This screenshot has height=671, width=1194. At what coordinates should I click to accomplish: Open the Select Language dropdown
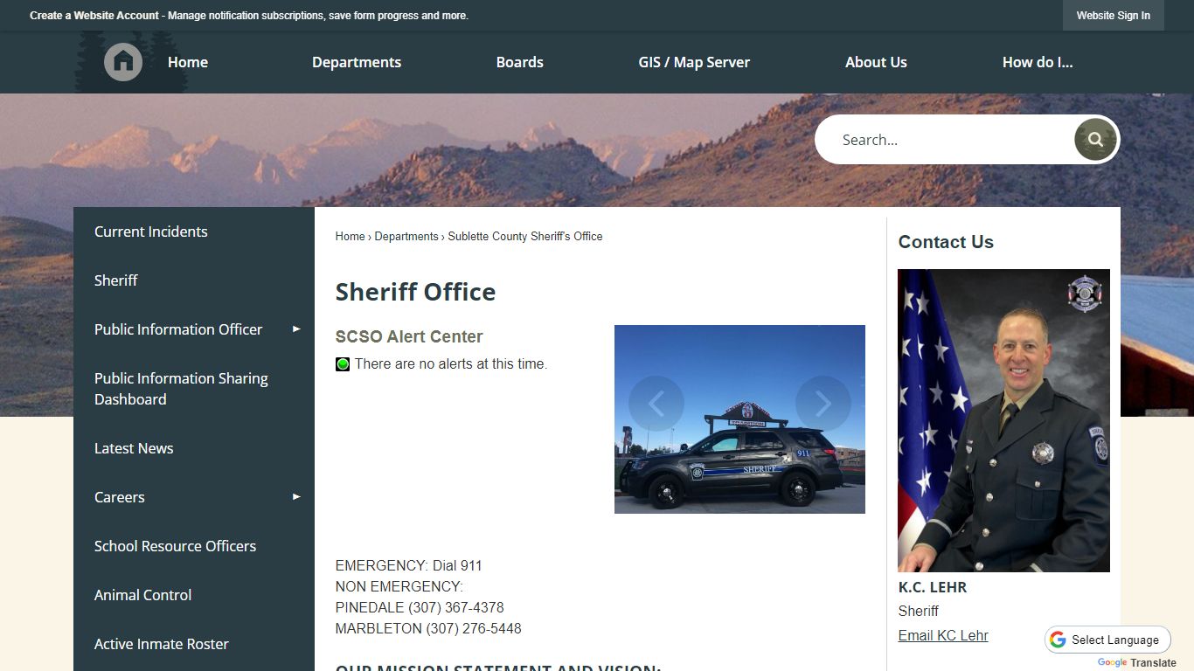(x=1107, y=640)
